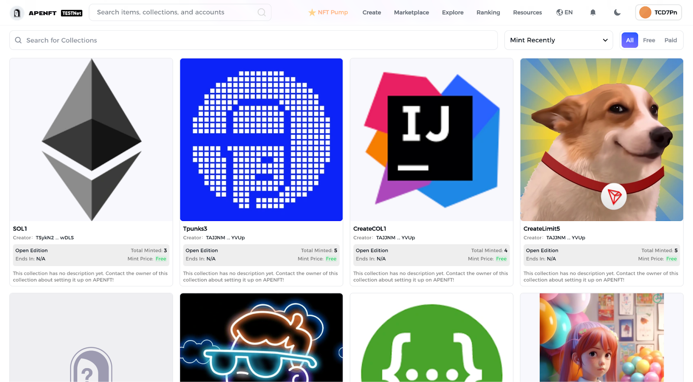Click Ends In: N/A on CreateLimit5 card

click(x=541, y=259)
